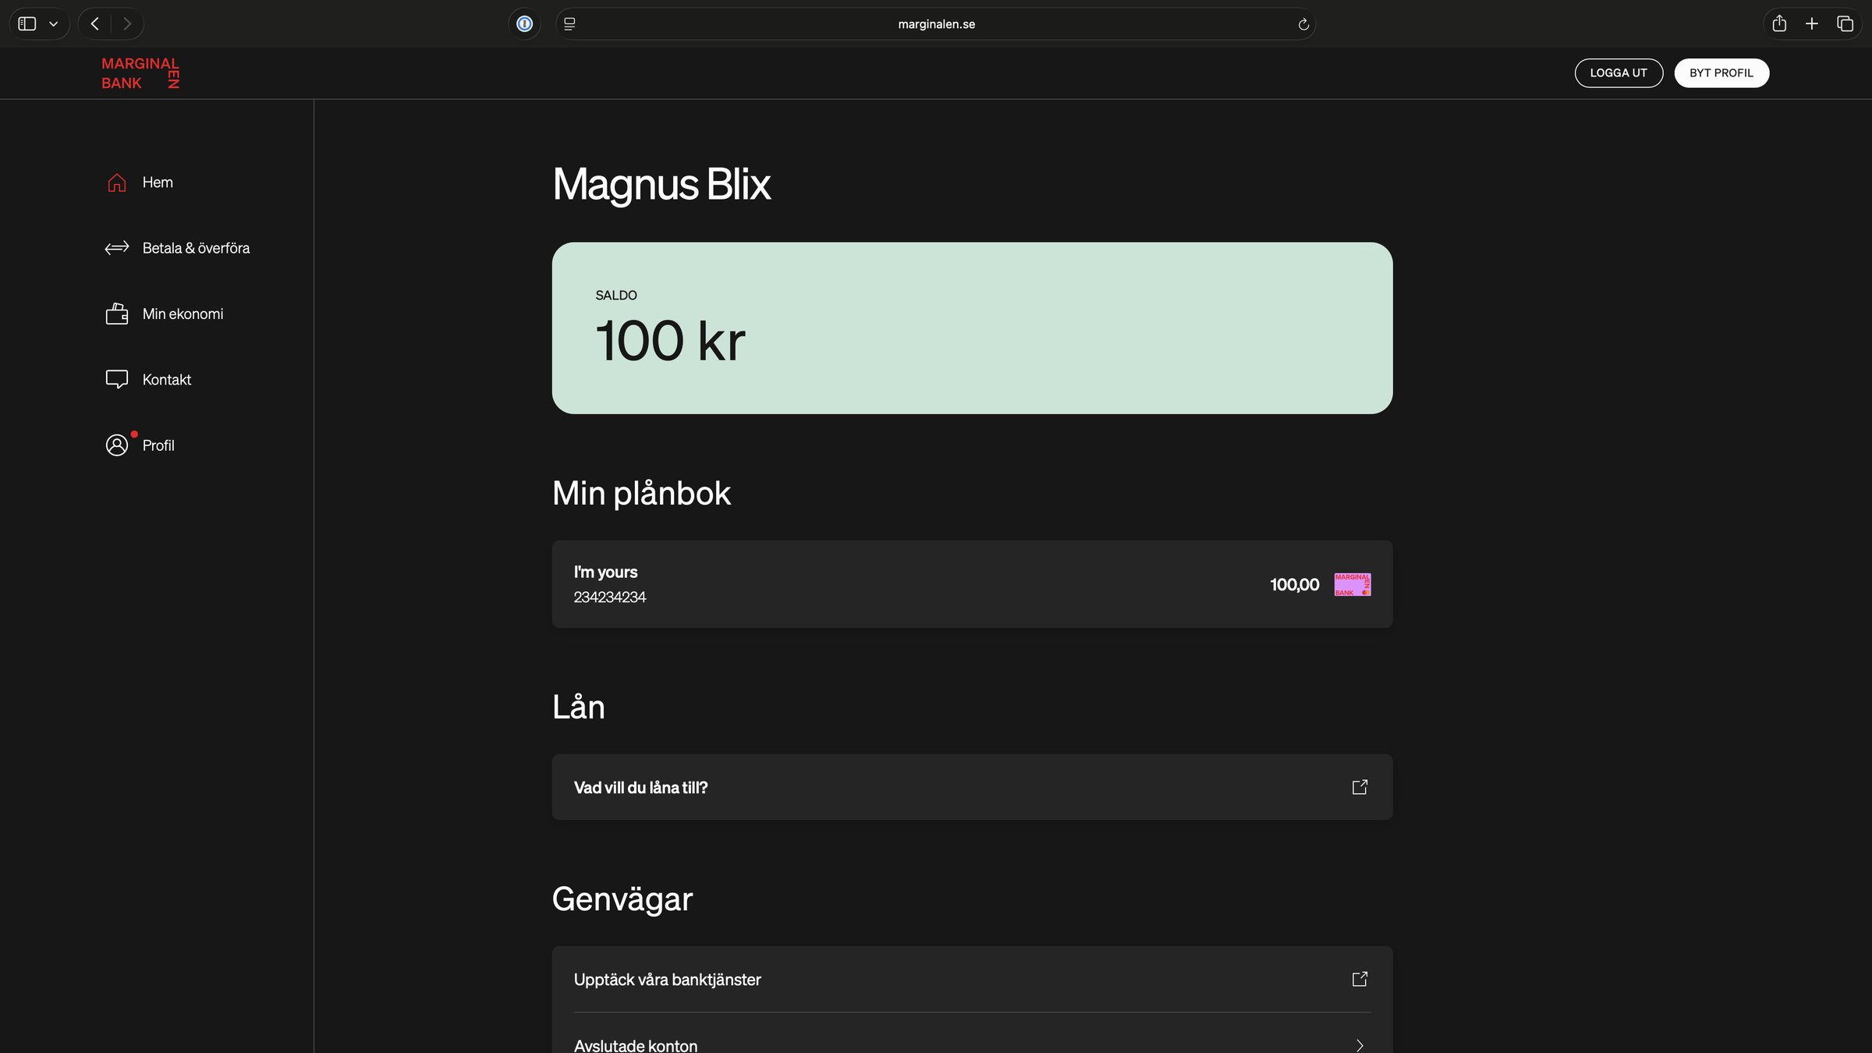Select the Profil avatar icon
Viewport: 1872px width, 1053px height.
117,445
